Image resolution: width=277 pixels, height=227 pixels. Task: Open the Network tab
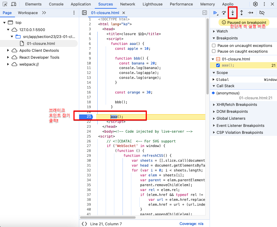tap(128, 4)
